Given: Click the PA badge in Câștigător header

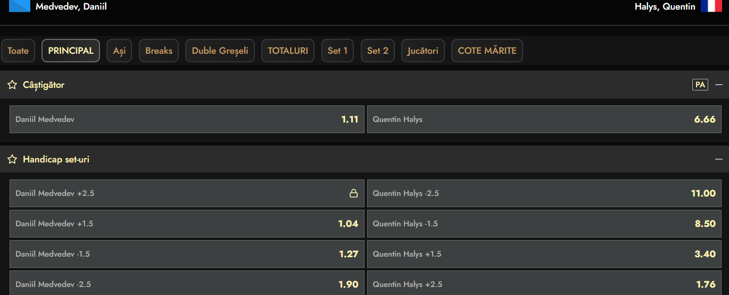Looking at the screenshot, I should click(700, 85).
